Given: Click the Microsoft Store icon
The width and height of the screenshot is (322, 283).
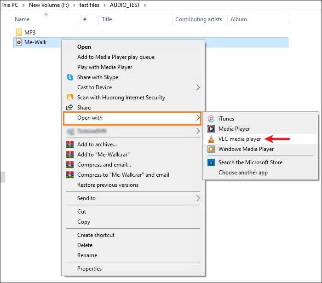Looking at the screenshot, I should (x=211, y=162).
